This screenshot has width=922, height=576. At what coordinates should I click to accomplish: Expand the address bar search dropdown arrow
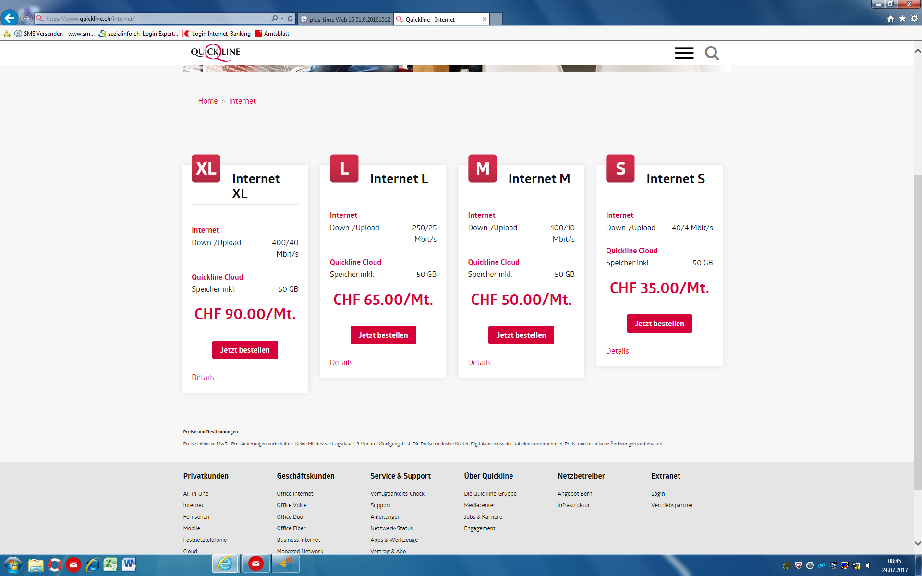coord(282,19)
